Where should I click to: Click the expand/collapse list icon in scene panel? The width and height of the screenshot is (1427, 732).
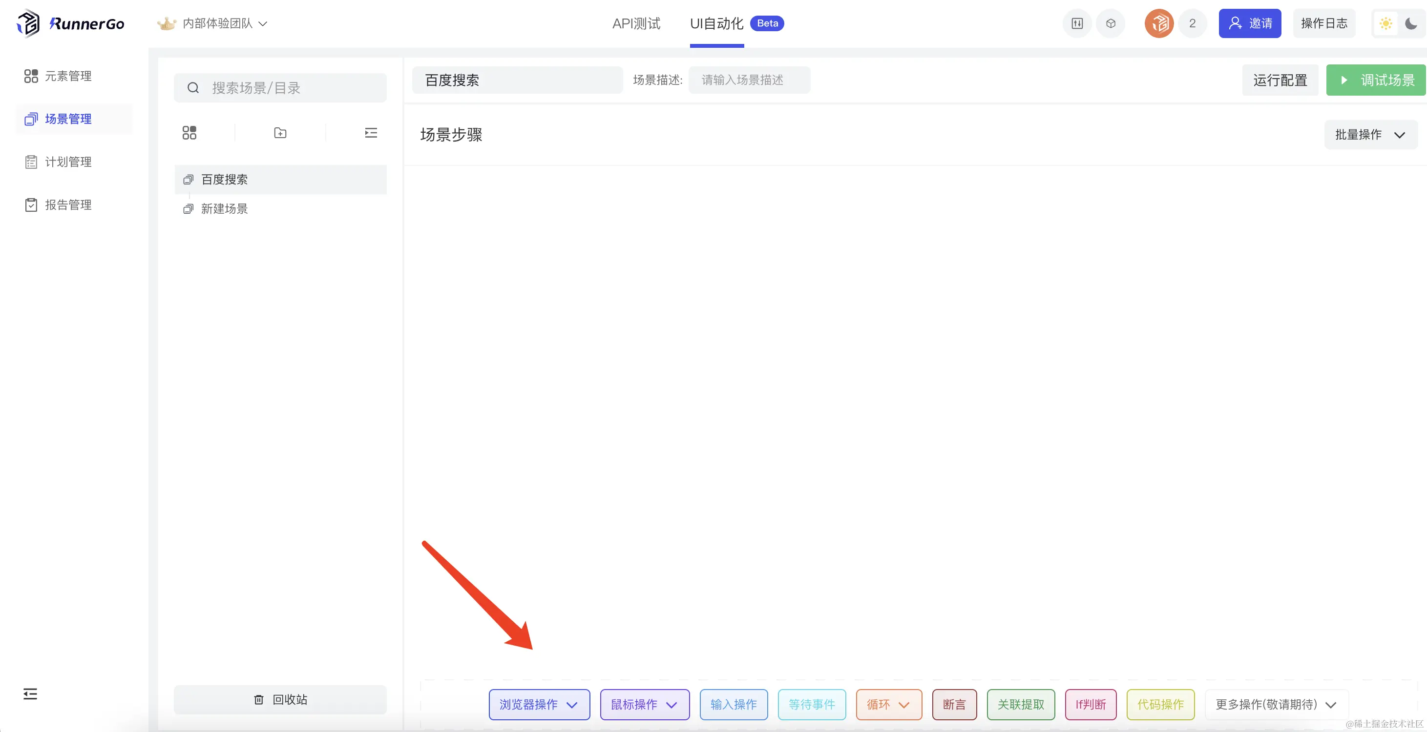click(x=371, y=133)
